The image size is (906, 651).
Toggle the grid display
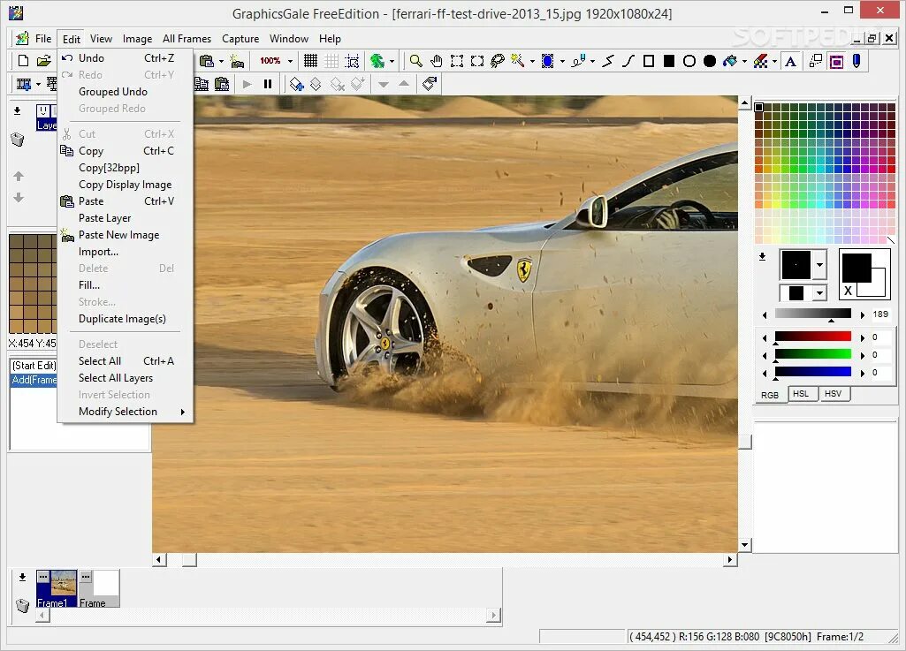(x=310, y=61)
